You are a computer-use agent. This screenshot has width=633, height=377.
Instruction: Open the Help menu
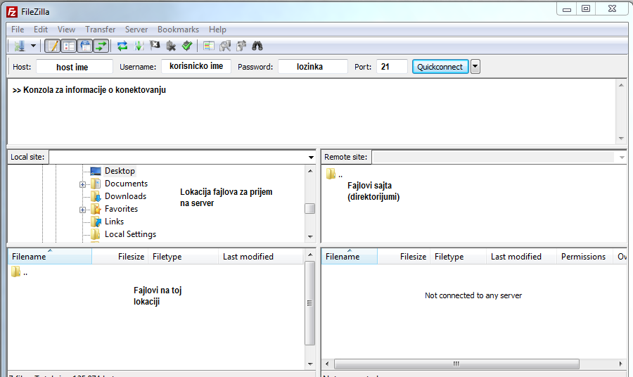coord(217,30)
